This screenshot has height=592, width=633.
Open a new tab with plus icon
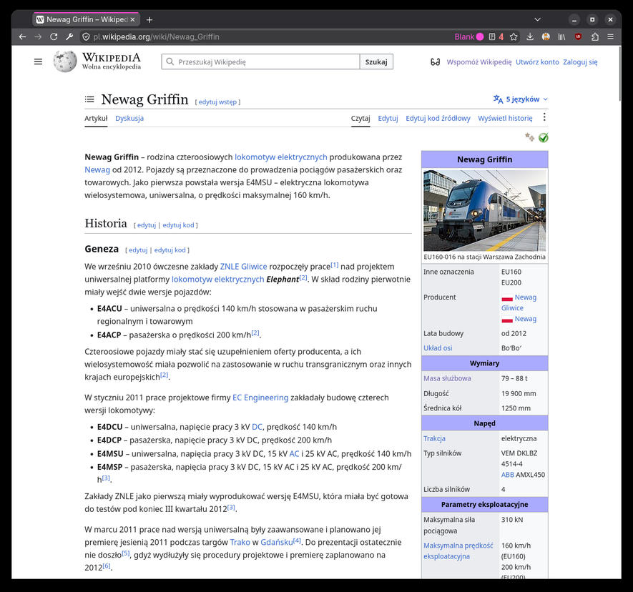(x=149, y=19)
